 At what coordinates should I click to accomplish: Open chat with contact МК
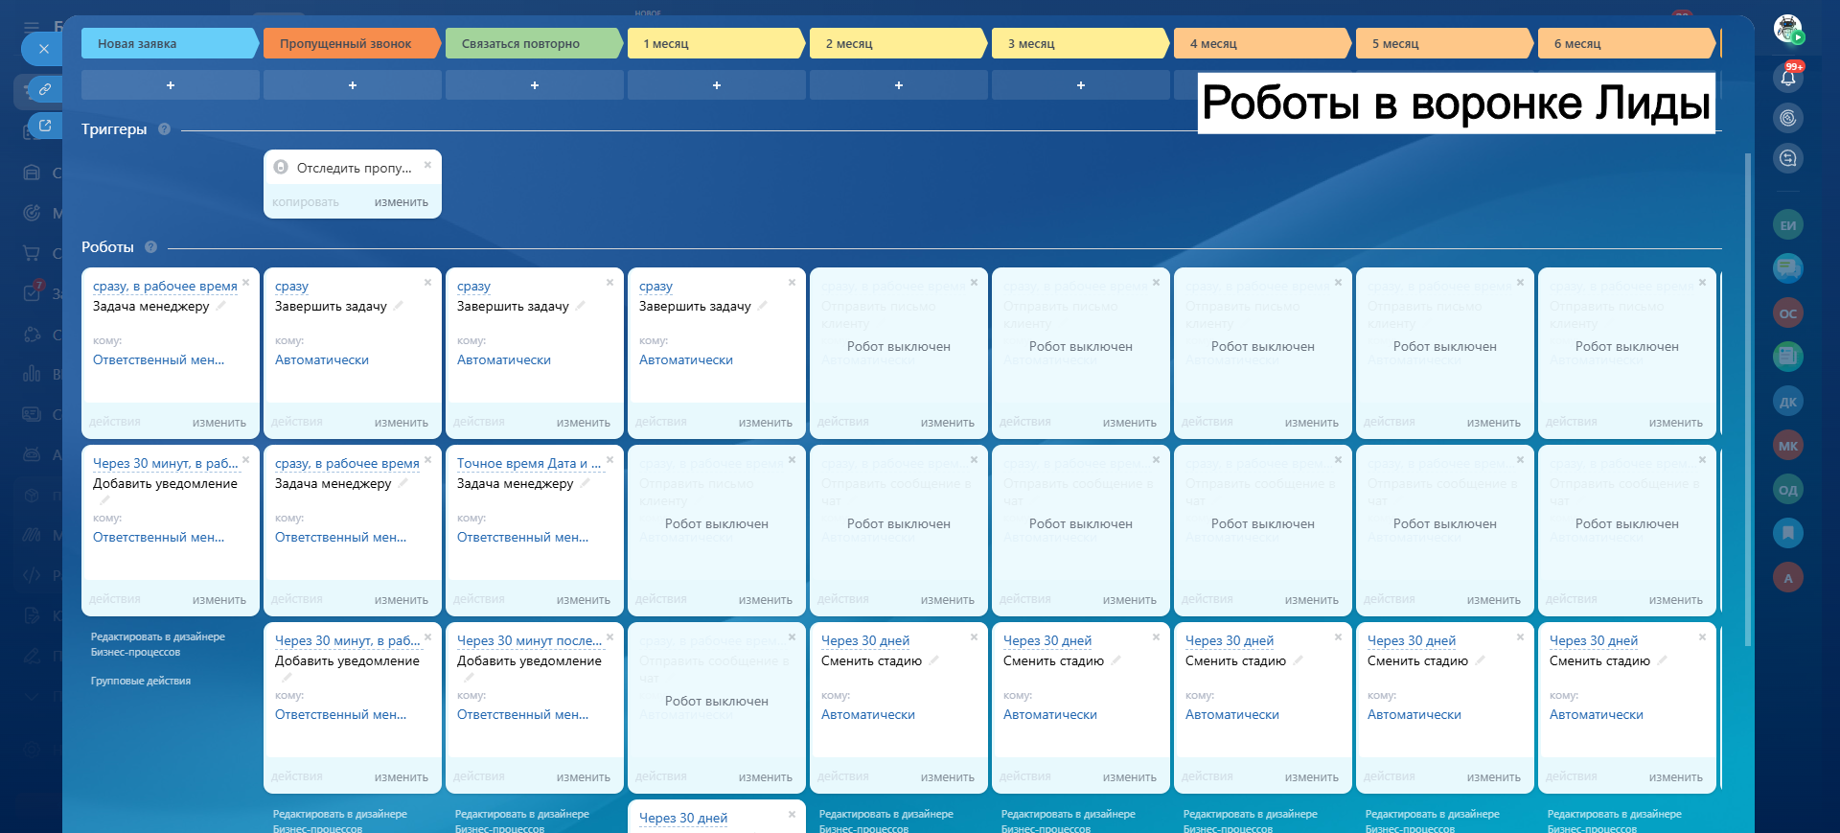pos(1788,446)
